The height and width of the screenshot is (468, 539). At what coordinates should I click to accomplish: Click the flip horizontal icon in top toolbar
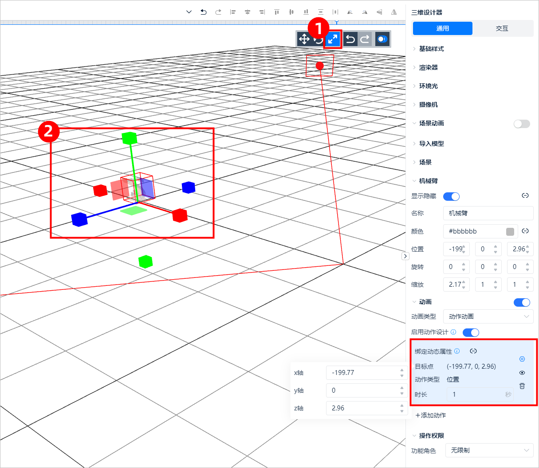[x=394, y=12]
